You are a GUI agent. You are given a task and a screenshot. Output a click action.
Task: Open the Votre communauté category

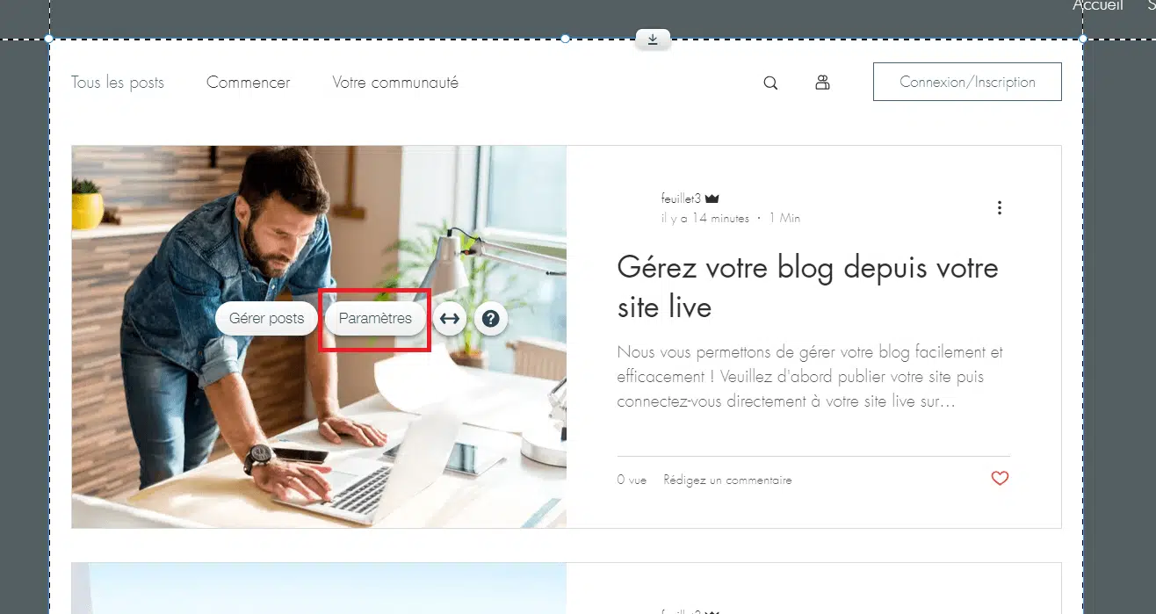[395, 83]
